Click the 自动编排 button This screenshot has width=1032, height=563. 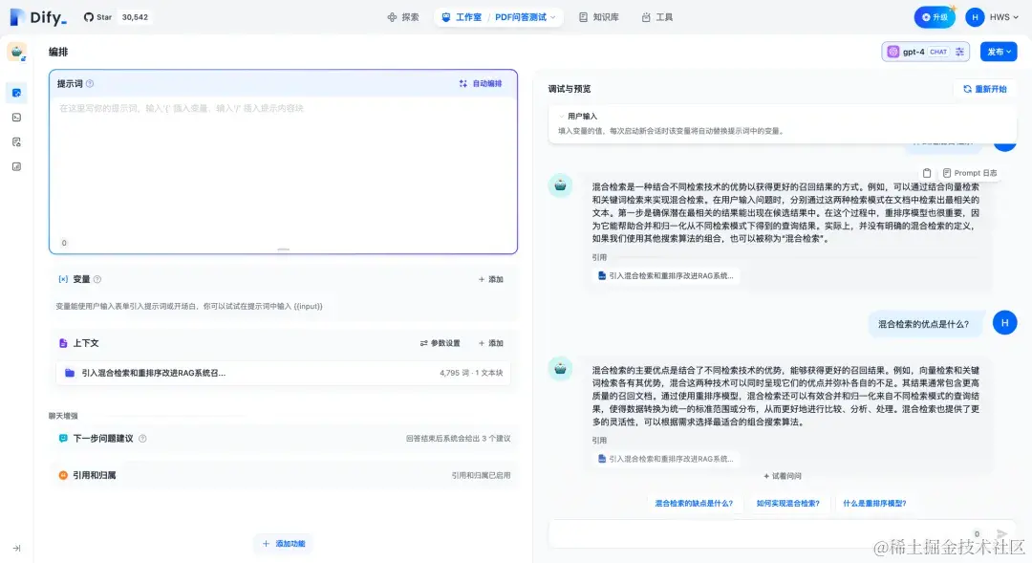tap(481, 83)
